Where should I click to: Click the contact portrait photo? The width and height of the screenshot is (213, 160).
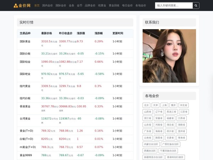pyautogui.click(x=169, y=56)
